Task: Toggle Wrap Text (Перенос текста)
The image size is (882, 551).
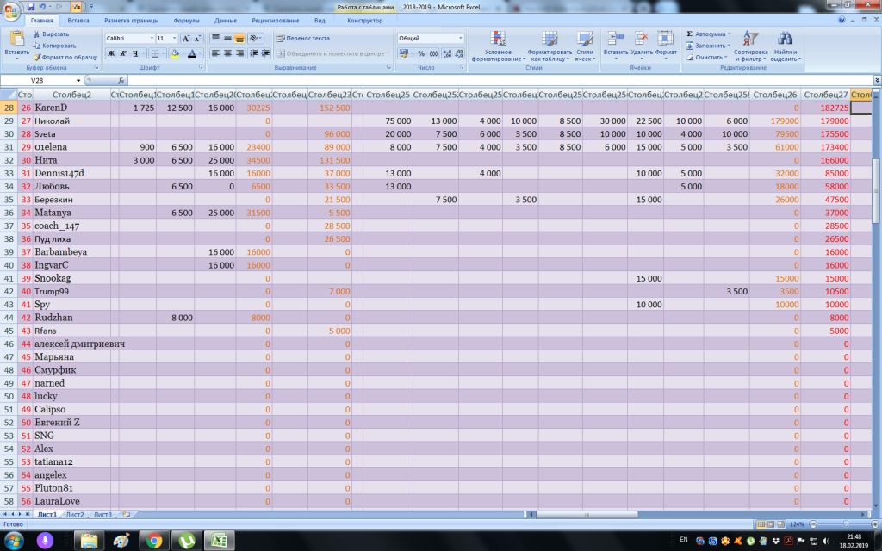Action: click(x=302, y=39)
